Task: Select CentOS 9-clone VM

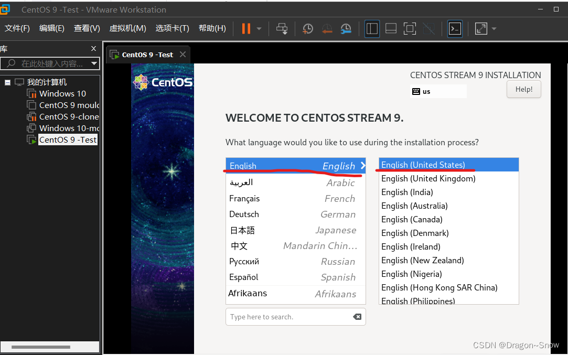Action: pyautogui.click(x=69, y=116)
